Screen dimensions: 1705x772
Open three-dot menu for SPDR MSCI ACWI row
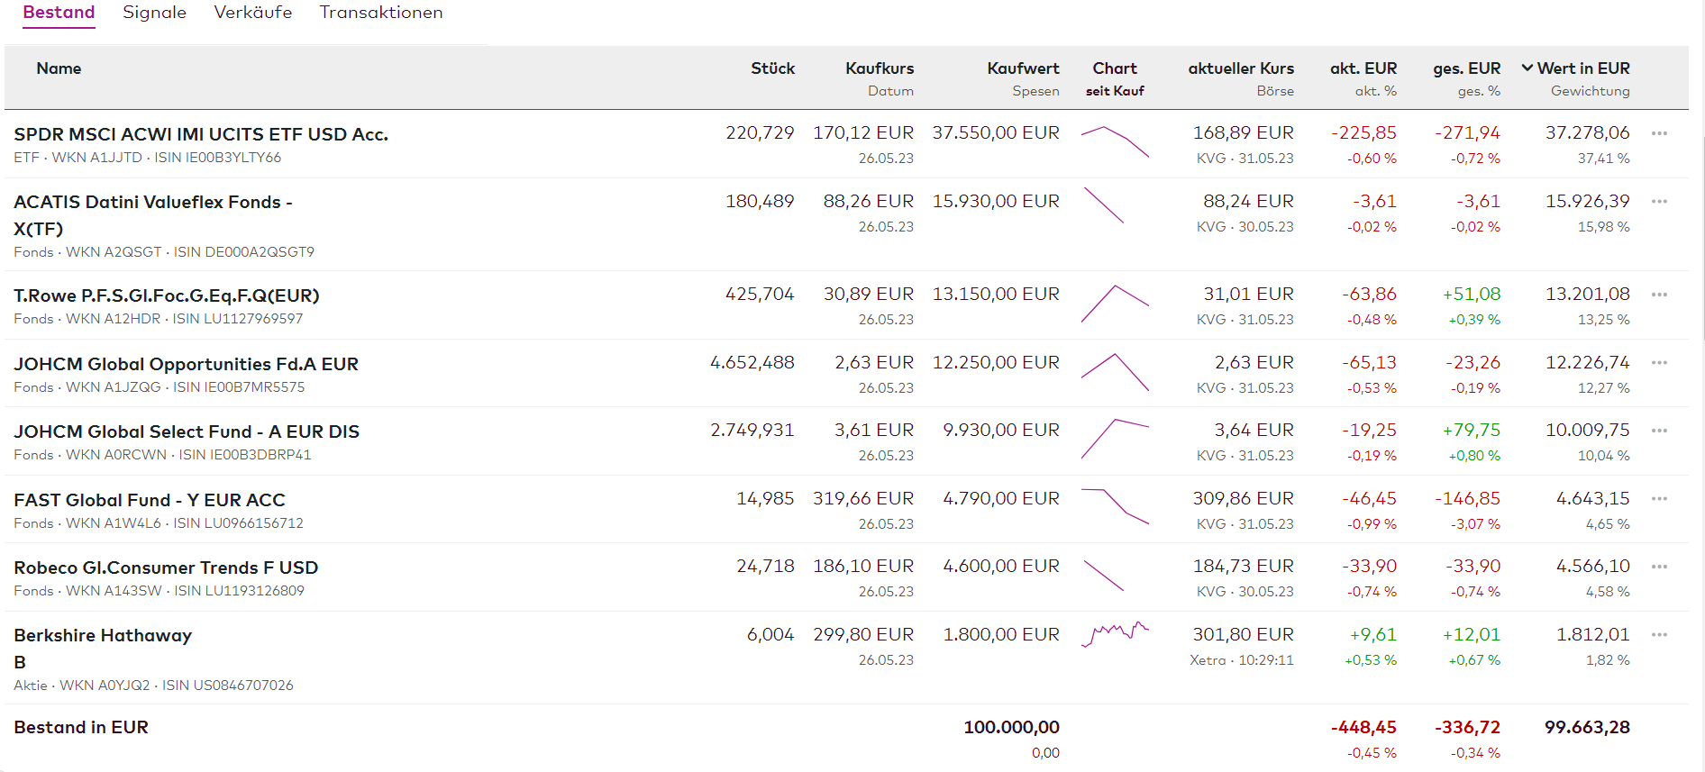click(1659, 133)
